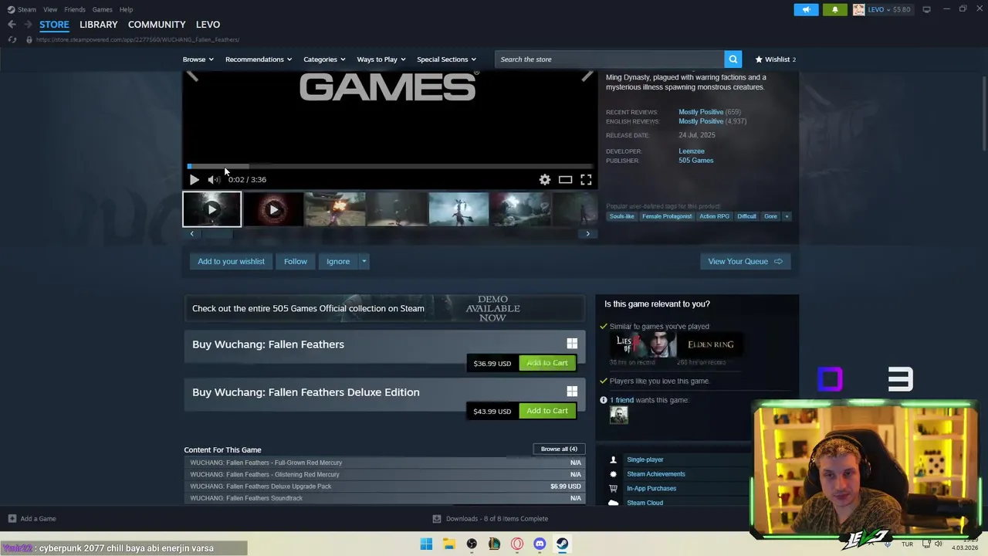Add Wuchang standard edition to cart
This screenshot has width=988, height=556.
547,363
